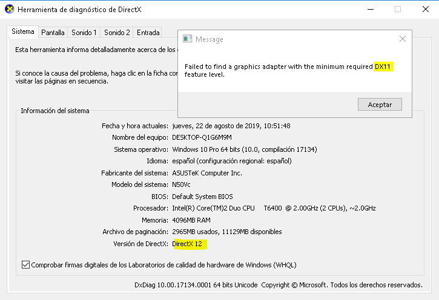Click the Default System BIOS value

(x=202, y=197)
